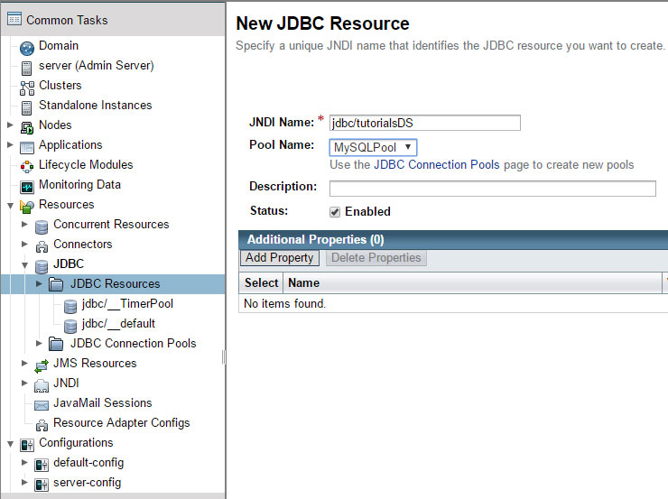Click the JavaMail Sessions envelope icon
This screenshot has height=499, width=668.
42,405
